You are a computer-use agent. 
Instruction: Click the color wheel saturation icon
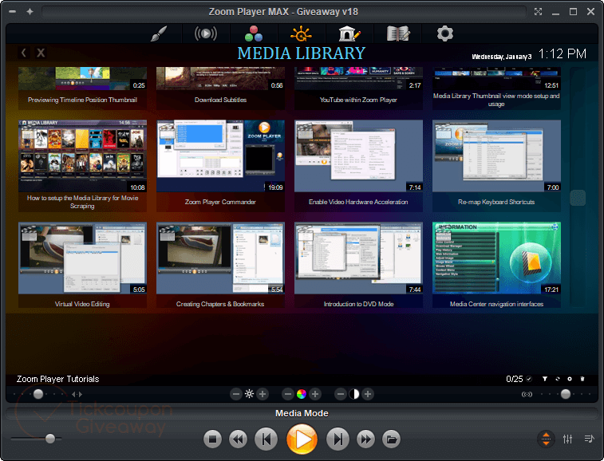(302, 394)
